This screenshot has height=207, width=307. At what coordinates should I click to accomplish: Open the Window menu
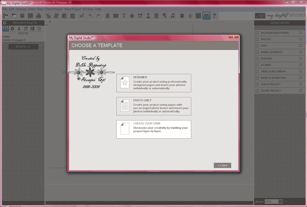pyautogui.click(x=88, y=9)
